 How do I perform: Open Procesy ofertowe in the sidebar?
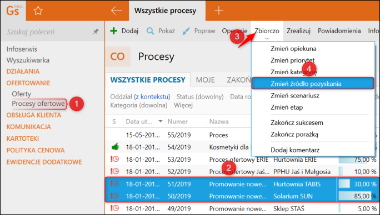pos(38,104)
